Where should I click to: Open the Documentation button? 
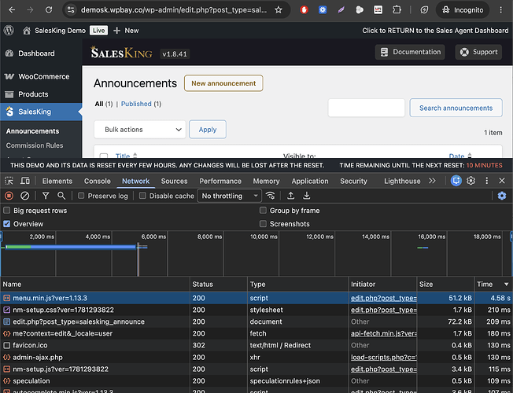tap(410, 52)
